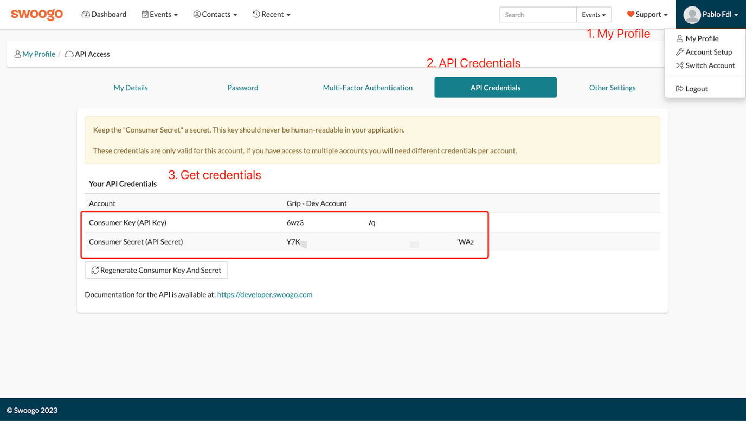Click the wrench icon beside Account Setup

pyautogui.click(x=680, y=51)
